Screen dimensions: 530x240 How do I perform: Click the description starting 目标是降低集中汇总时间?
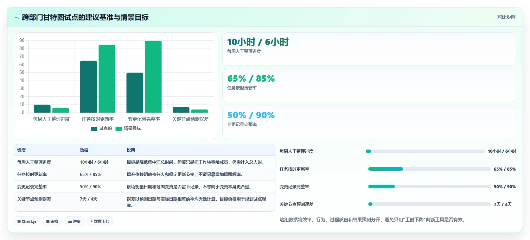coord(196,162)
